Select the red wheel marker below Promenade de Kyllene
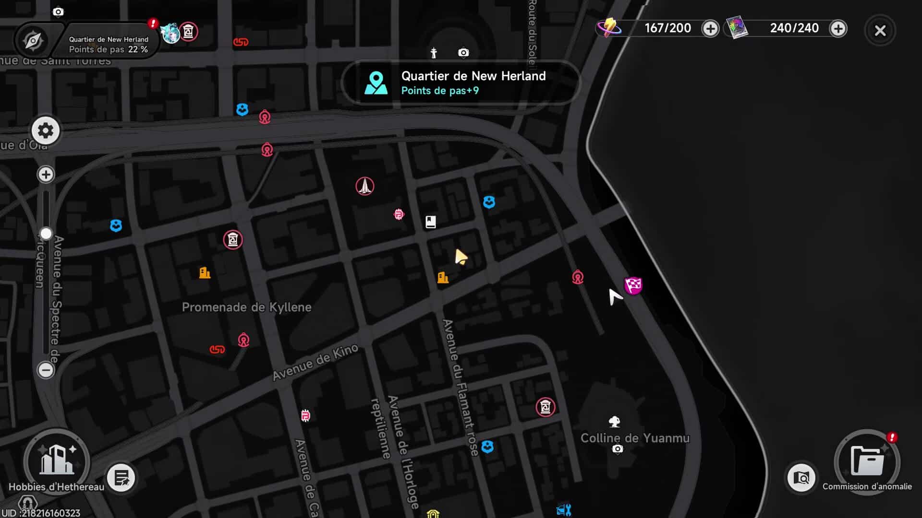Screen dimensions: 922x518 coord(243,340)
